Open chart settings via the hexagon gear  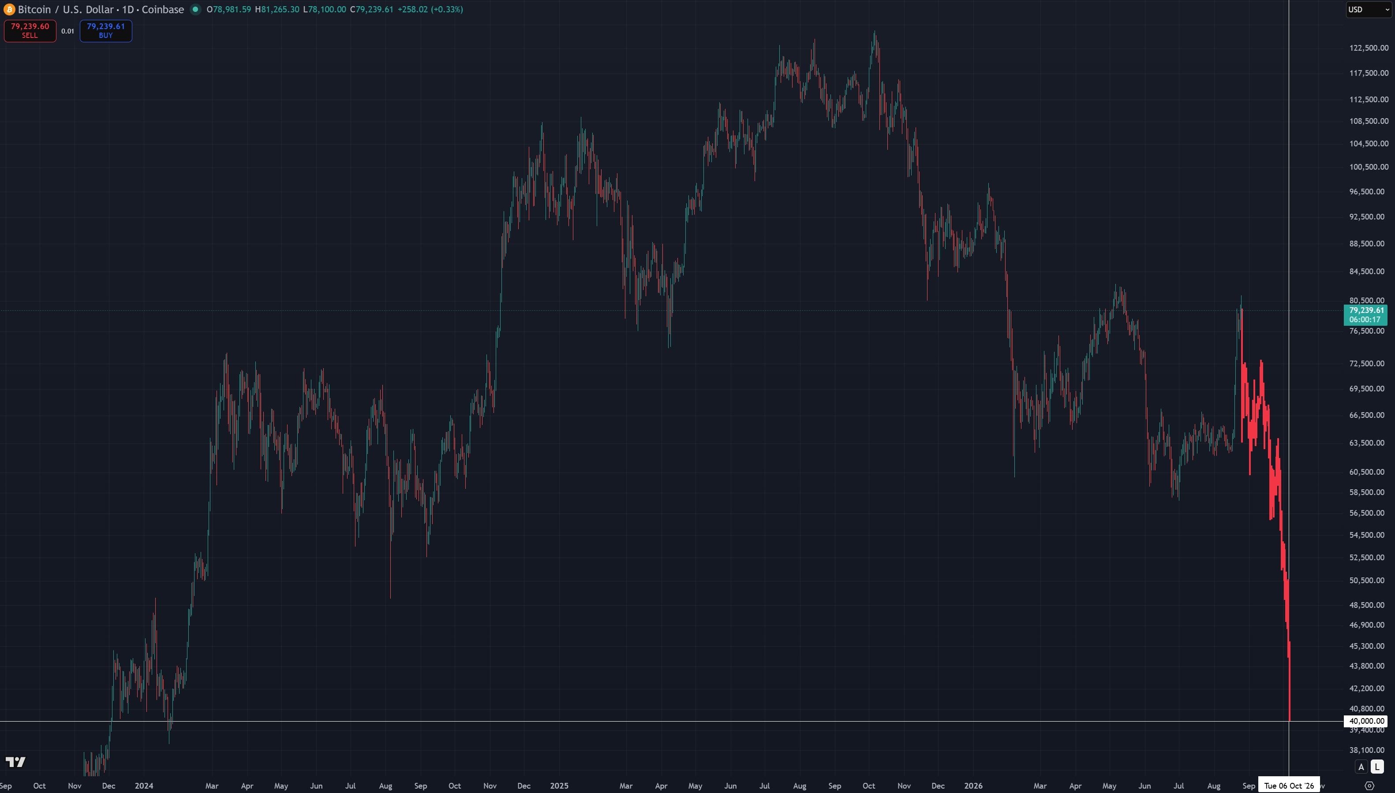[1369, 786]
